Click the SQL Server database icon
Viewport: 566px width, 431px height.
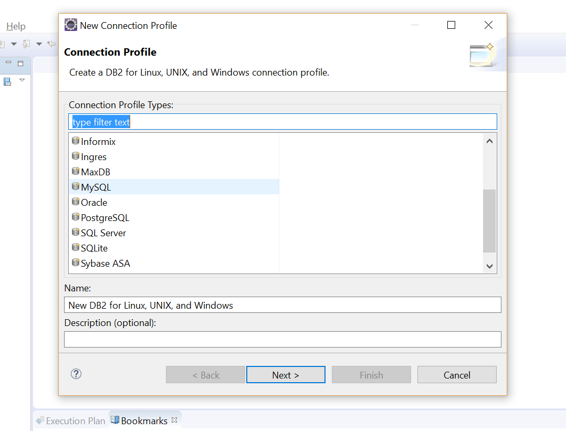coord(76,232)
